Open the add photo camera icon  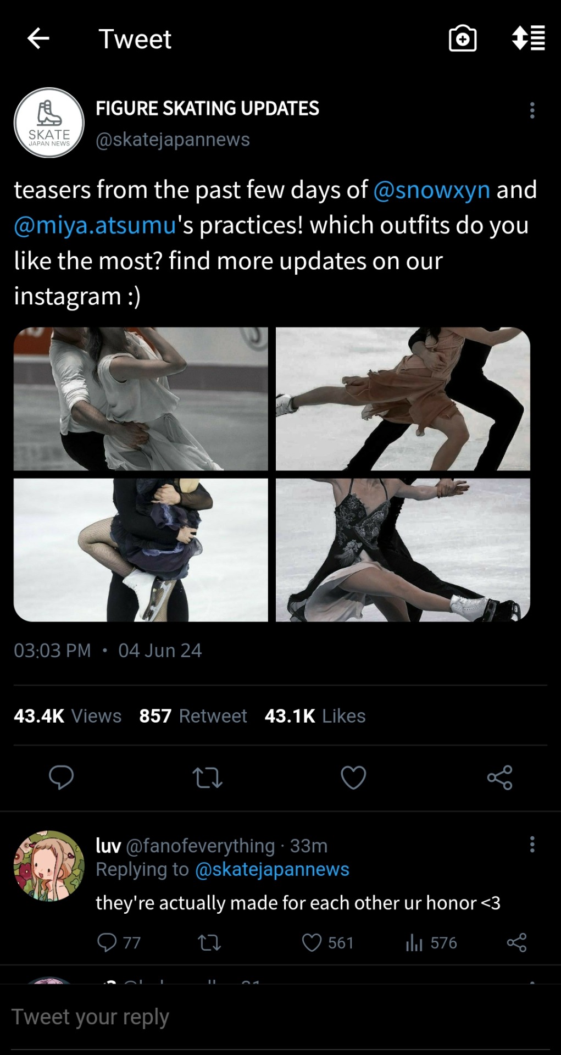click(x=463, y=38)
